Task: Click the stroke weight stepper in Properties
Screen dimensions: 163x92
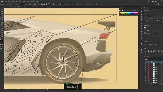Action: 152,30
